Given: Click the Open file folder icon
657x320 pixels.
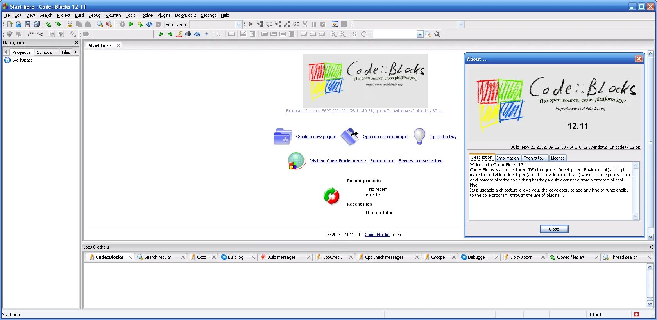Looking at the screenshot, I should tap(18, 24).
